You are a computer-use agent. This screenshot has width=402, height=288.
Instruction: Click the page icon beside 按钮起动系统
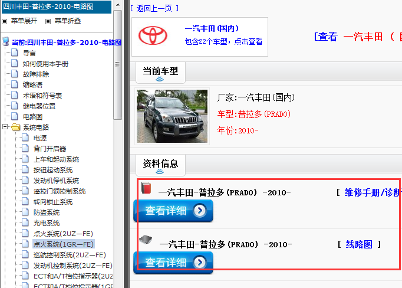tap(25, 169)
